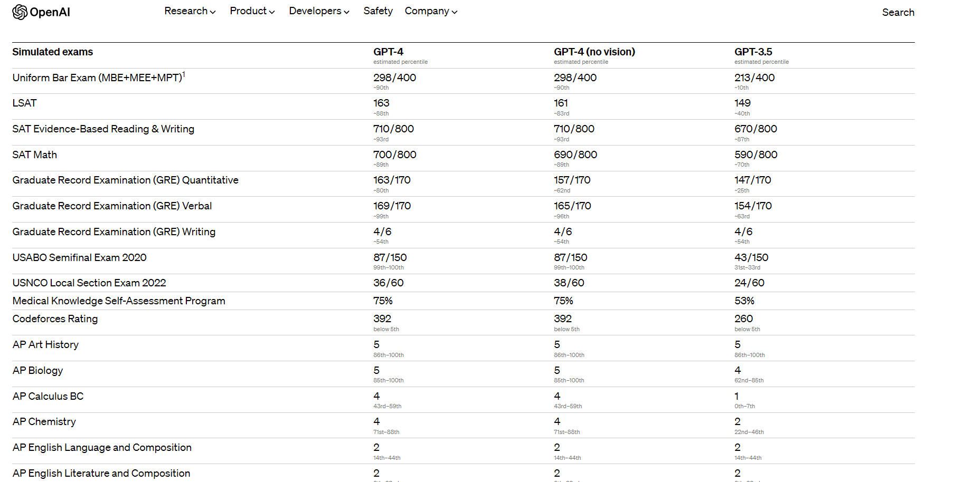Select the 'Codeforces Rating' row label
The width and height of the screenshot is (974, 482).
[x=55, y=319]
